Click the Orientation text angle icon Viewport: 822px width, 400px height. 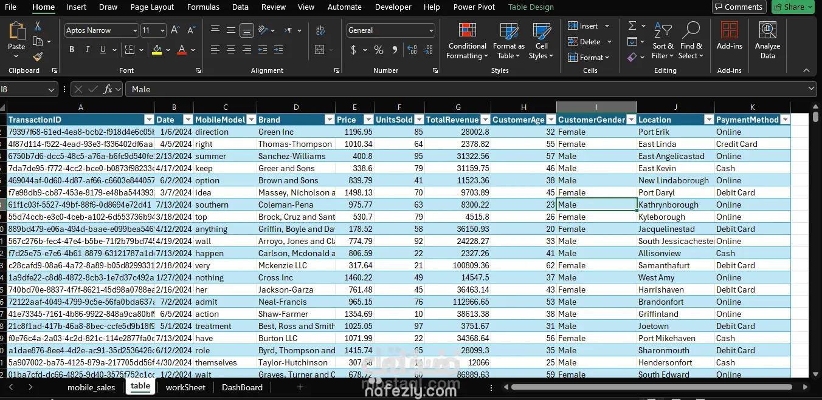pos(263,30)
